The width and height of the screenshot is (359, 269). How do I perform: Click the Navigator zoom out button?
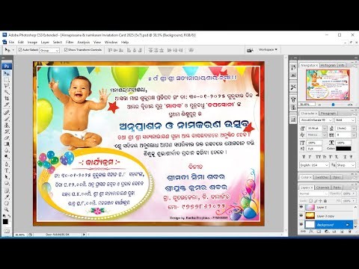click(x=319, y=105)
